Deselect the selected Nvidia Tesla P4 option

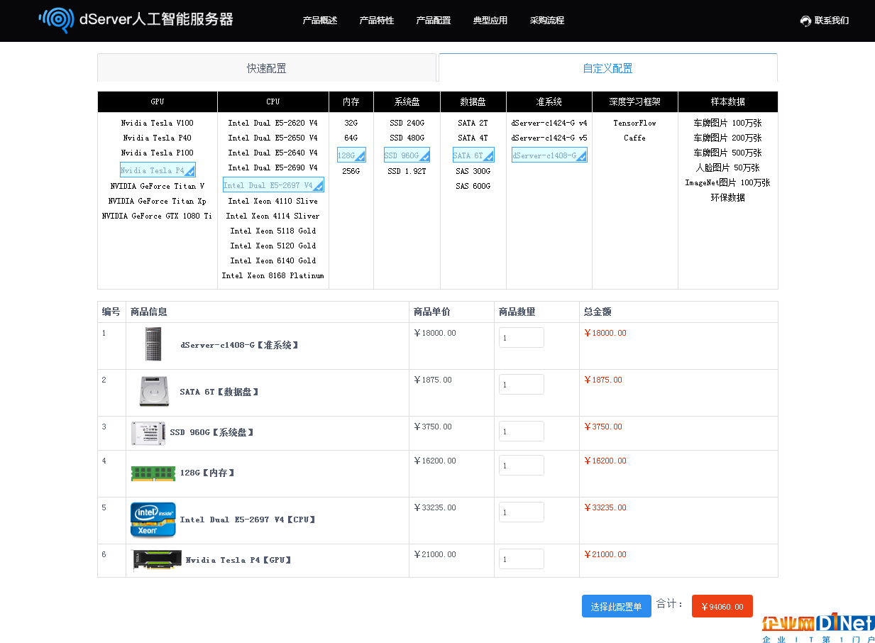coord(158,170)
